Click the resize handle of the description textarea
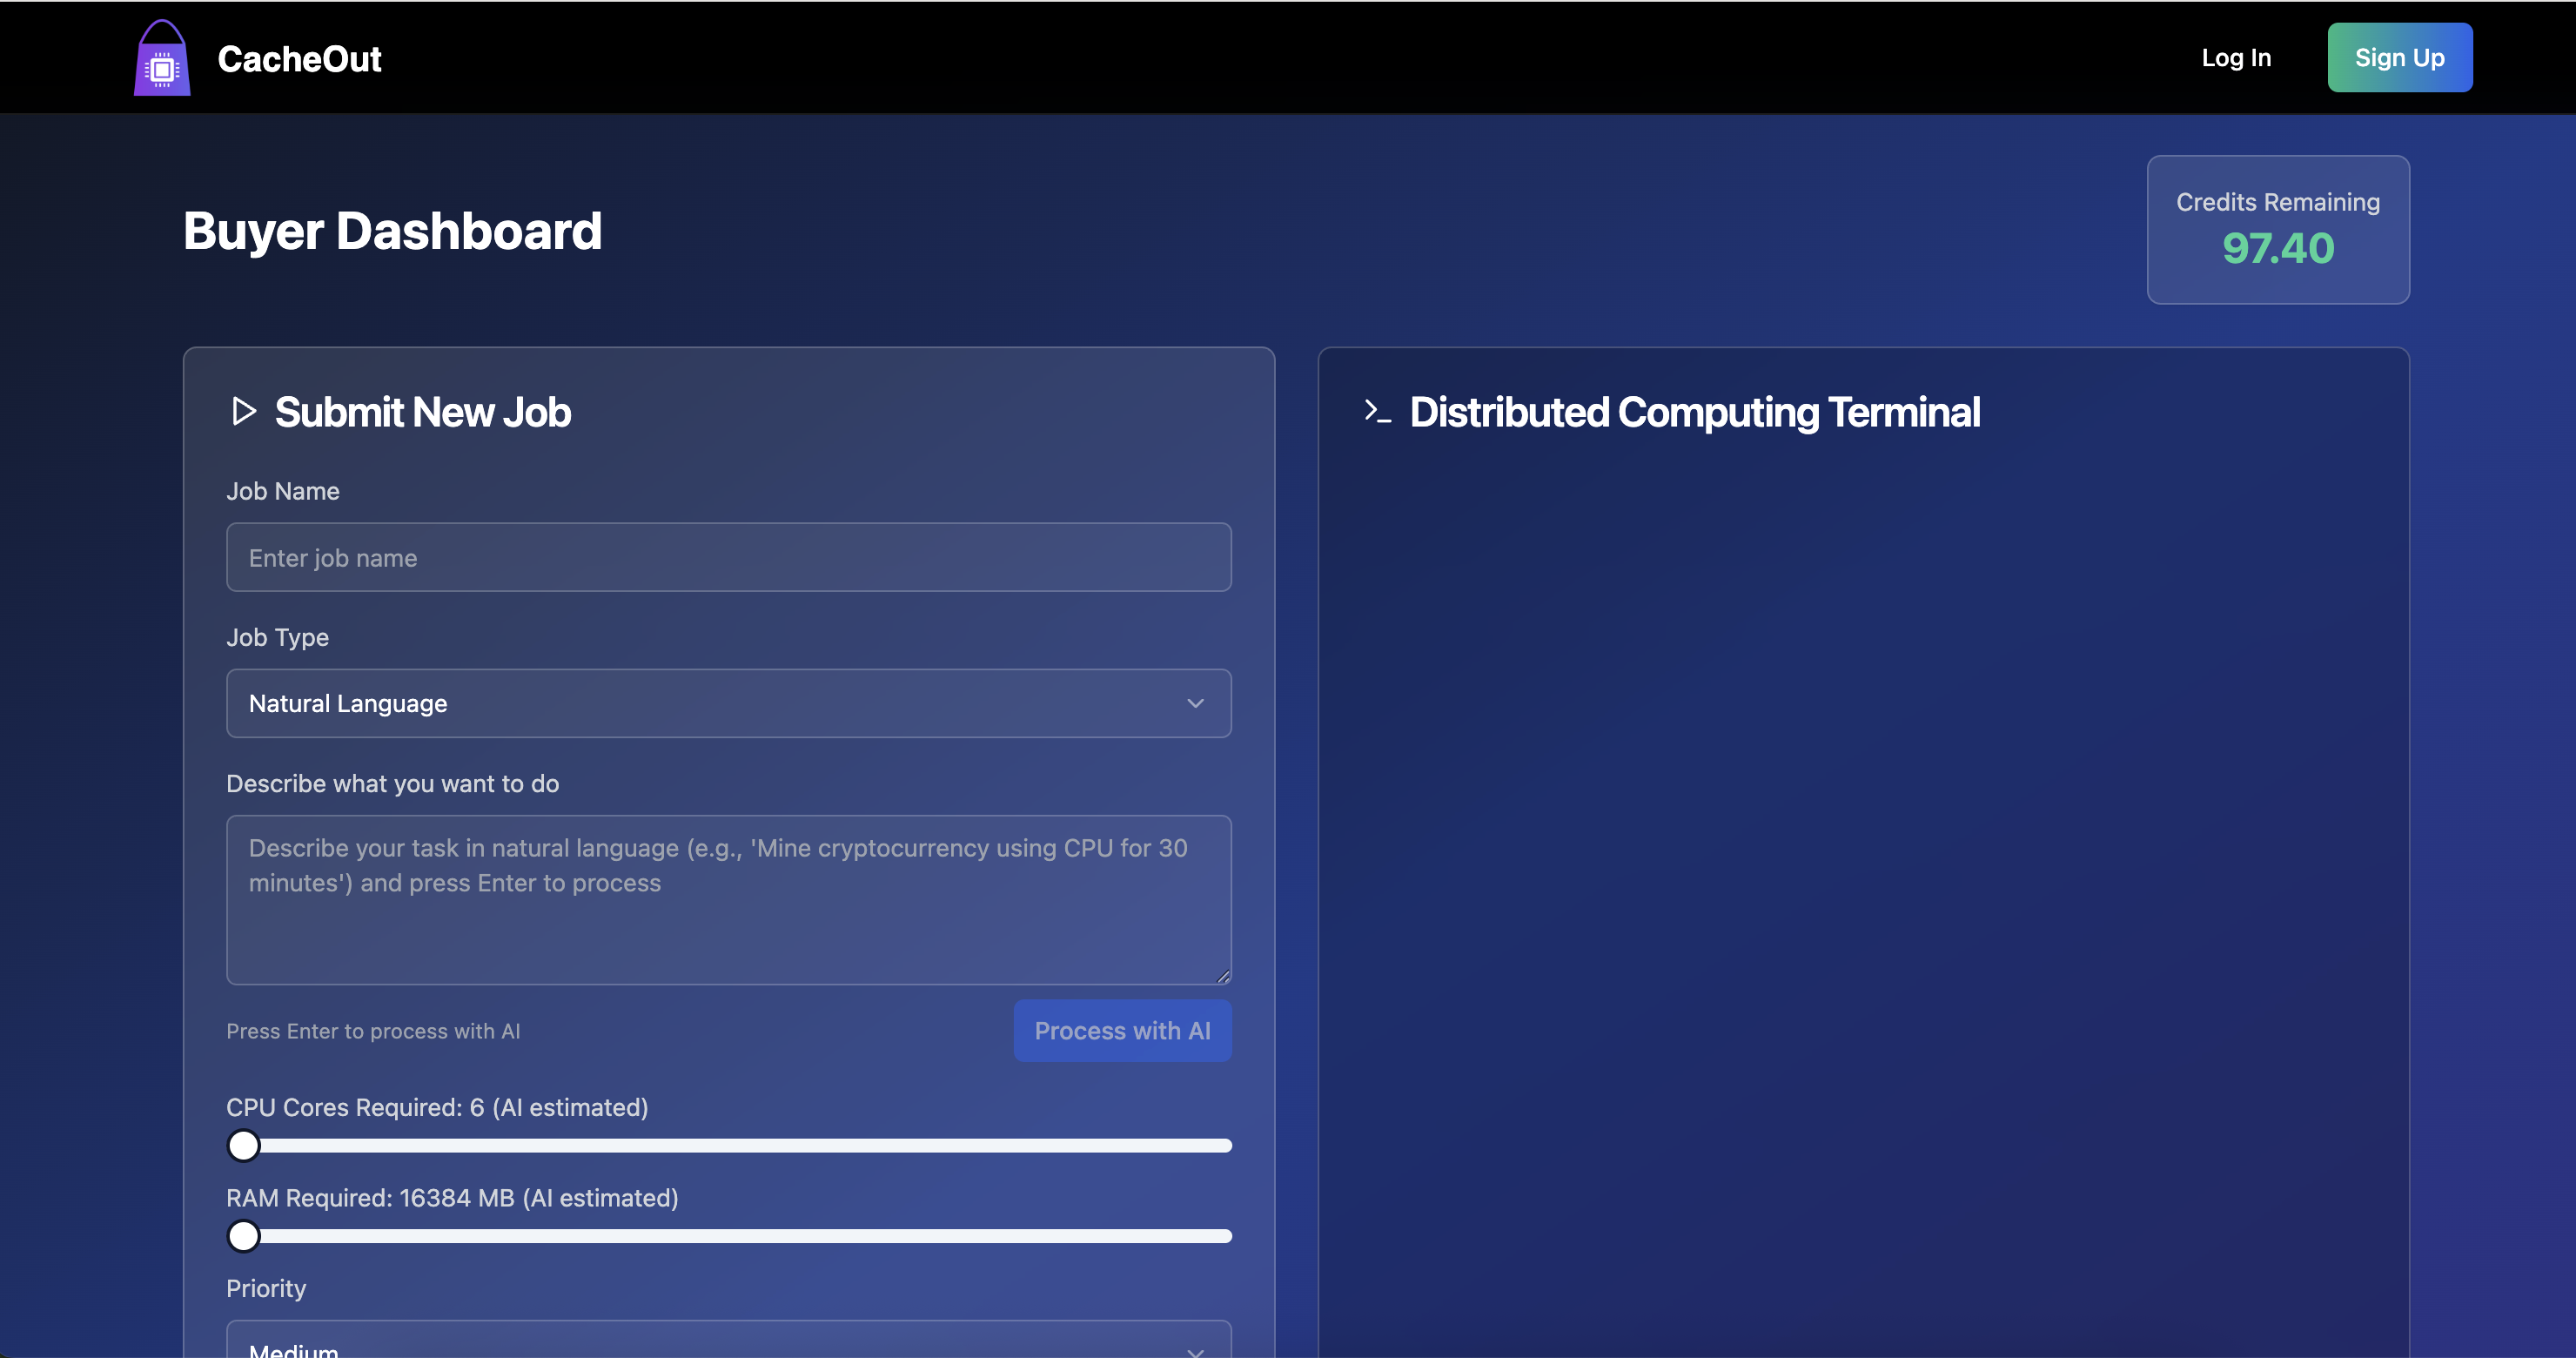 click(x=1222, y=976)
